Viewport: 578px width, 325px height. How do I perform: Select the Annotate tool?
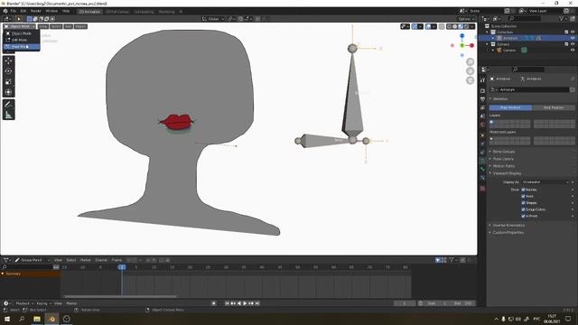tap(8, 105)
